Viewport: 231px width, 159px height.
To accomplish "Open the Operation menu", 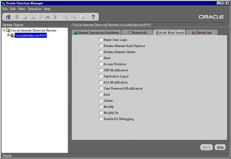I will 34,9.
